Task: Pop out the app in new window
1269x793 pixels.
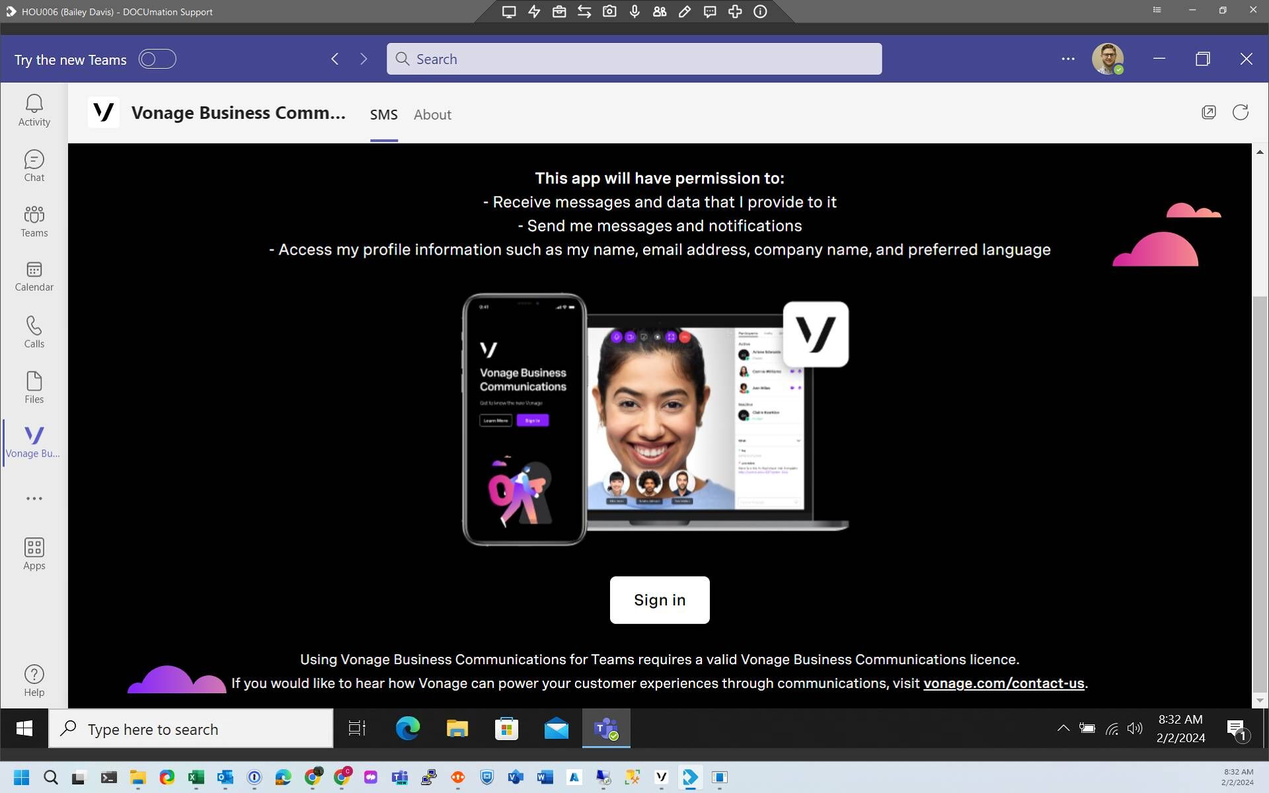Action: pos(1208,112)
